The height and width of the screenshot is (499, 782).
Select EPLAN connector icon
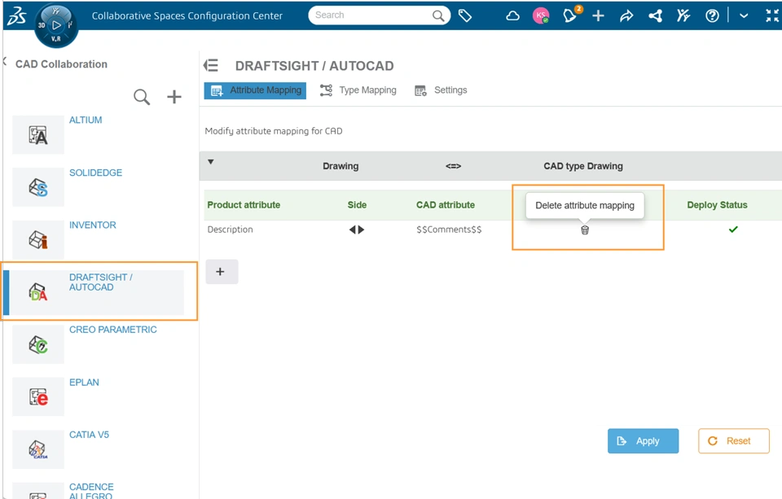click(38, 396)
